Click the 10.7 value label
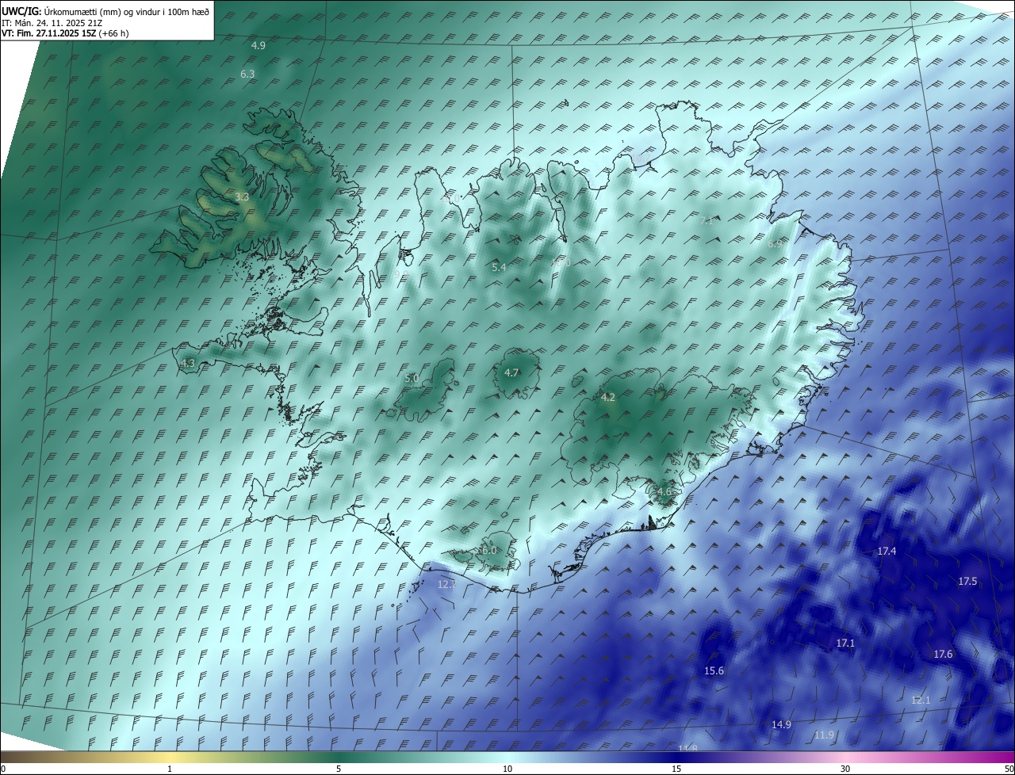Image resolution: width=1015 pixels, height=775 pixels. 641,157
